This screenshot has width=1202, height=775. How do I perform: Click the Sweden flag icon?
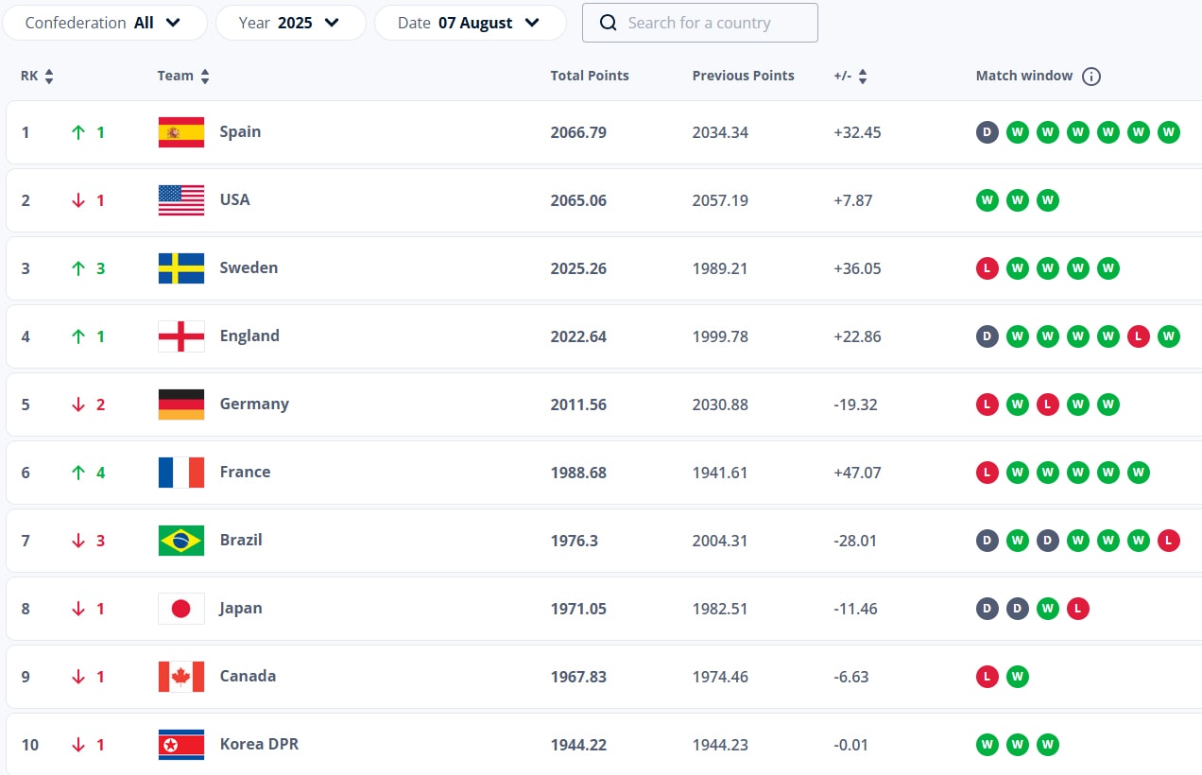coord(181,268)
